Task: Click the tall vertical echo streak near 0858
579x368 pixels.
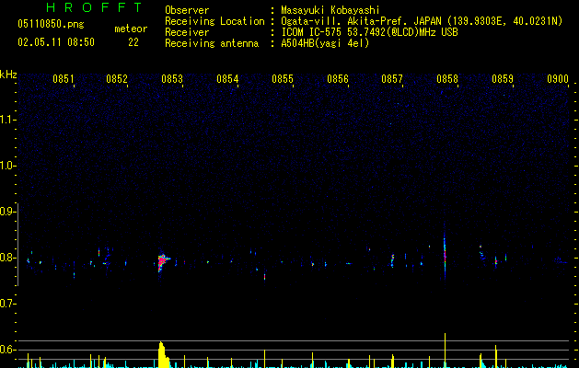Action: tap(445, 255)
